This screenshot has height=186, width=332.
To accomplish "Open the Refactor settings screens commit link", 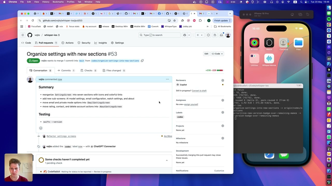I will pyautogui.click(x=61, y=136).
